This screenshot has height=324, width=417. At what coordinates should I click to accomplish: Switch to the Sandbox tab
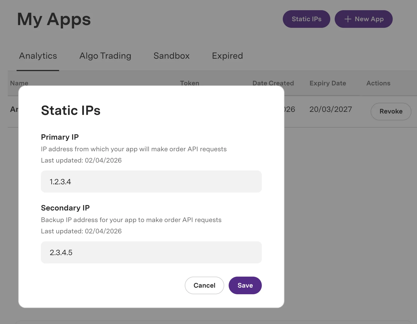171,56
